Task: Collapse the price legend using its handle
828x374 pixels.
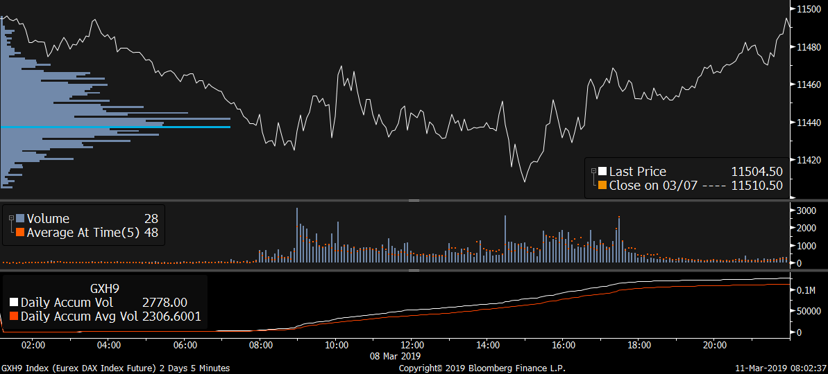Action: (593, 171)
